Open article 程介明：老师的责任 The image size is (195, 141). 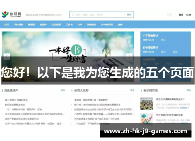click(x=97, y=105)
